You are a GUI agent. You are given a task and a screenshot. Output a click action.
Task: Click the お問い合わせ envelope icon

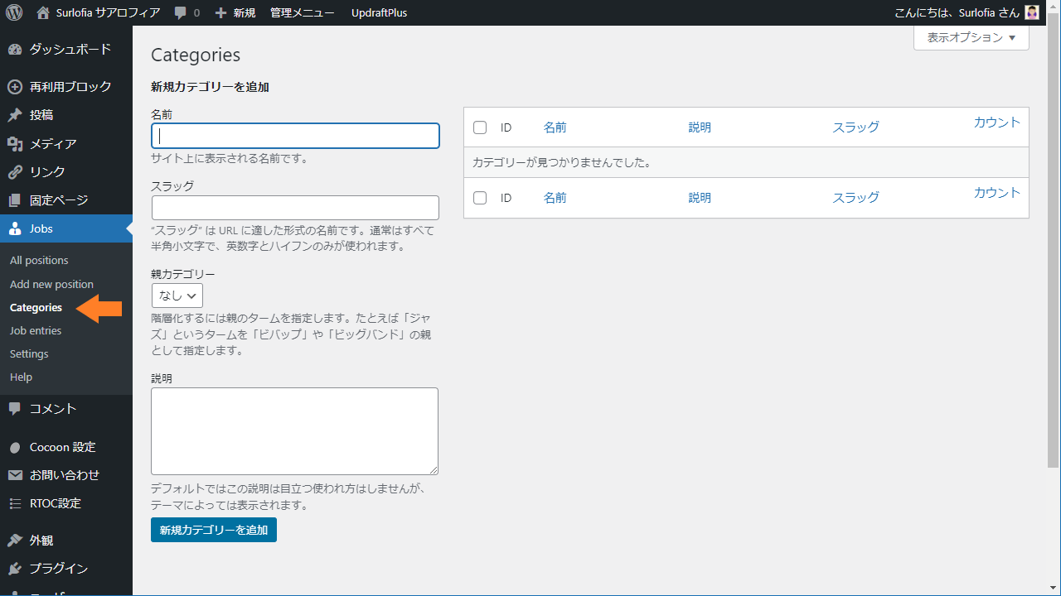coord(15,475)
